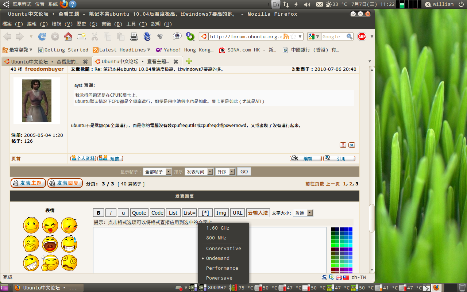467x292 pixels.
Task: Click the new tab star toolbar icon
Action: point(81,36)
